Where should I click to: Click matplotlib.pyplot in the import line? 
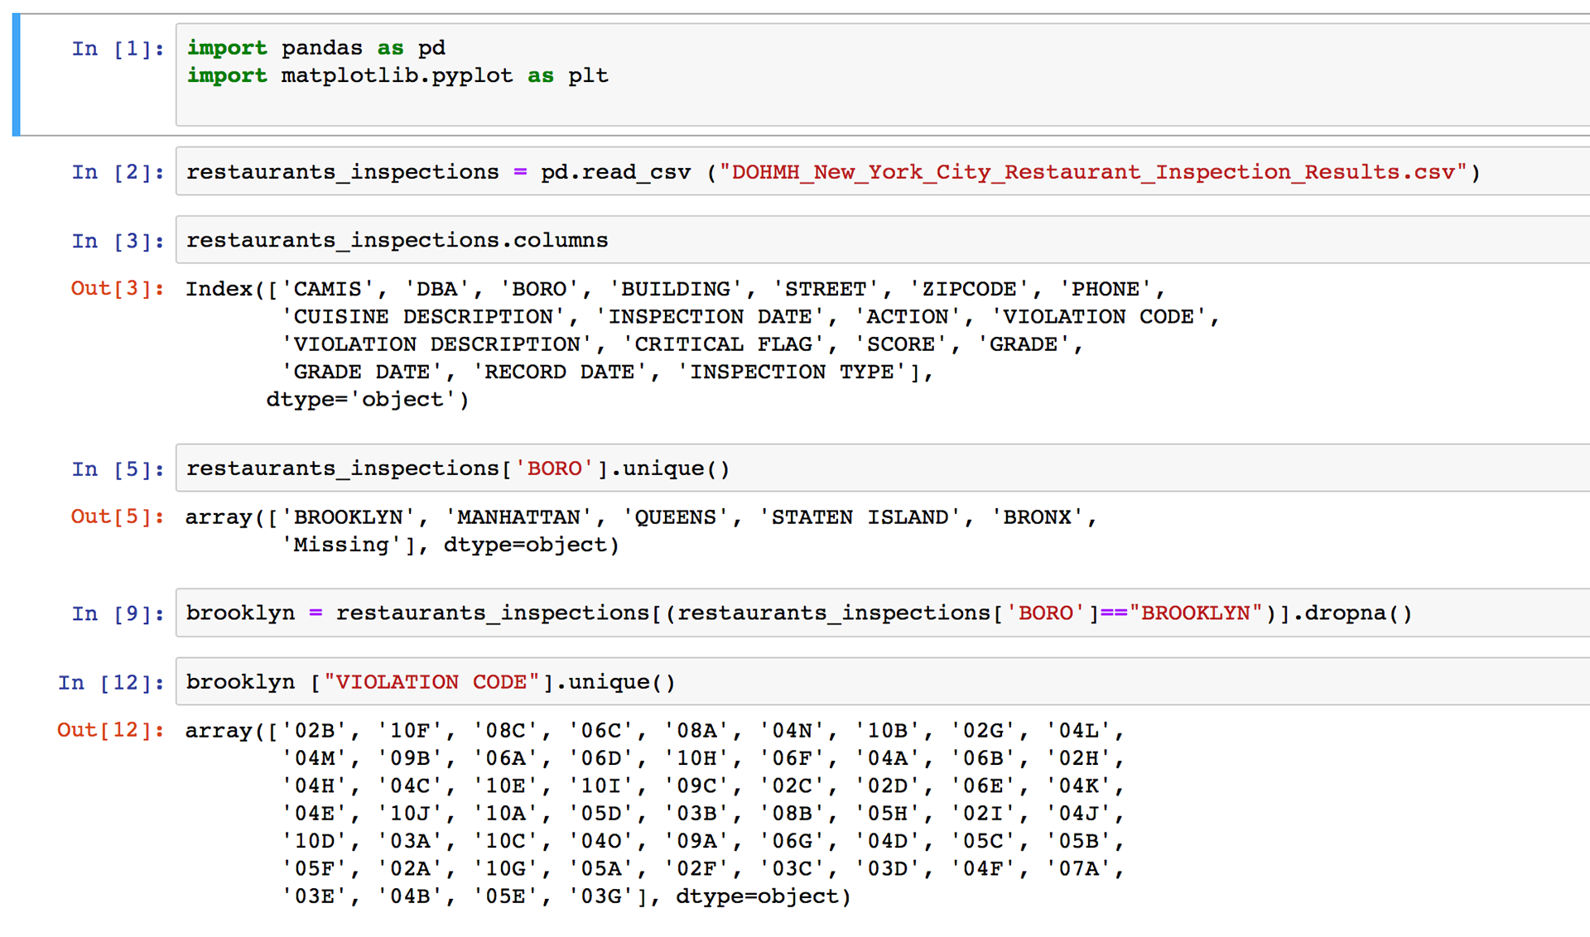coord(397,75)
